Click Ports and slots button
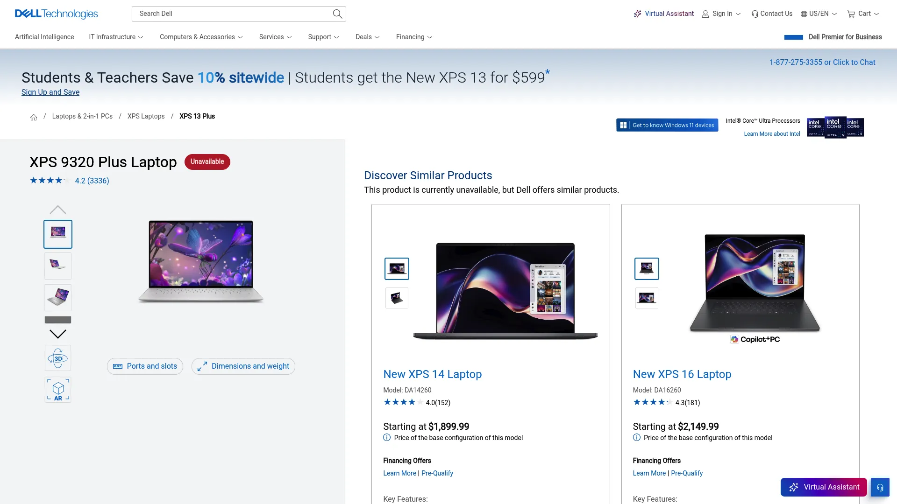Image resolution: width=897 pixels, height=504 pixels. tap(145, 366)
